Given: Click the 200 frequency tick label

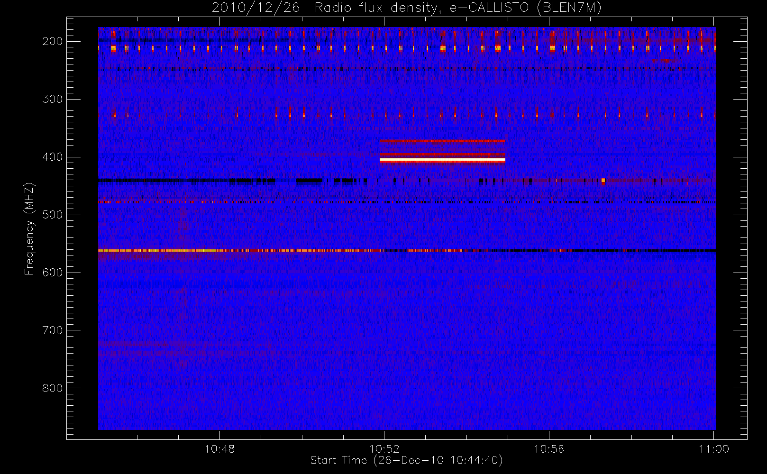Looking at the screenshot, I should click(53, 41).
